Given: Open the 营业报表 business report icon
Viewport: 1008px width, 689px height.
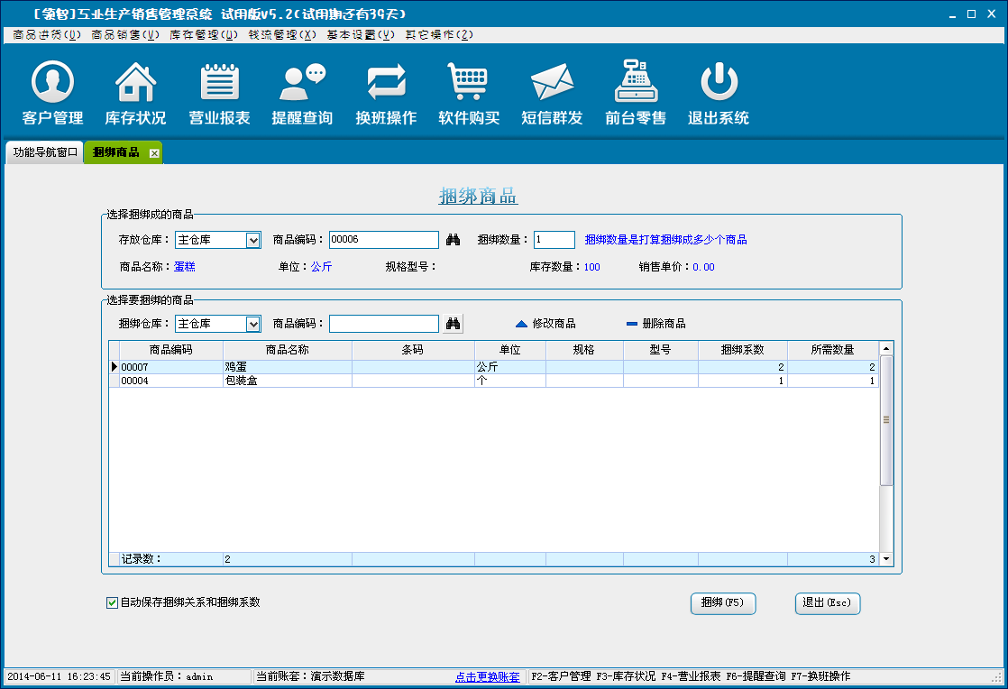Looking at the screenshot, I should tap(219, 92).
